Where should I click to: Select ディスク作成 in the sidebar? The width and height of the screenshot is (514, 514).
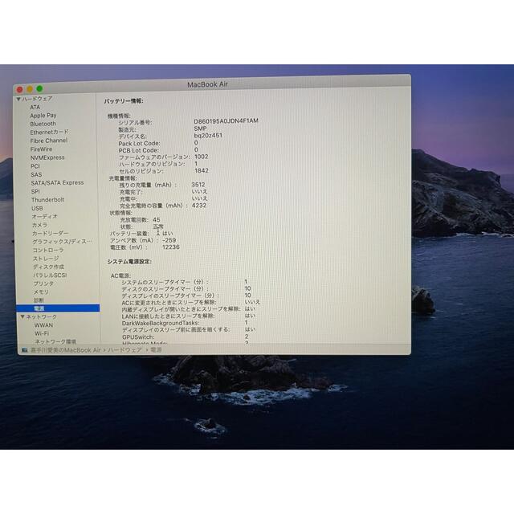pyautogui.click(x=48, y=267)
